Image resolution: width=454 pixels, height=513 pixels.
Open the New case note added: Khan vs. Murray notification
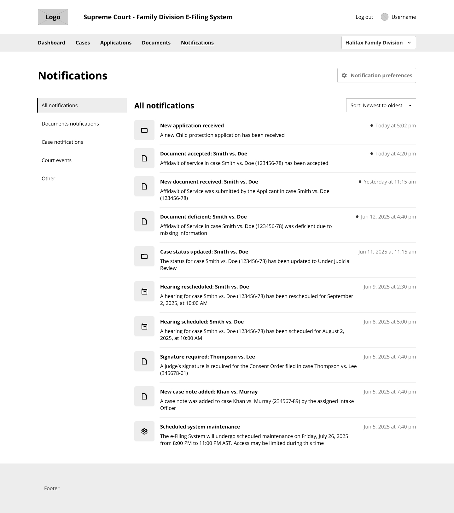point(209,392)
